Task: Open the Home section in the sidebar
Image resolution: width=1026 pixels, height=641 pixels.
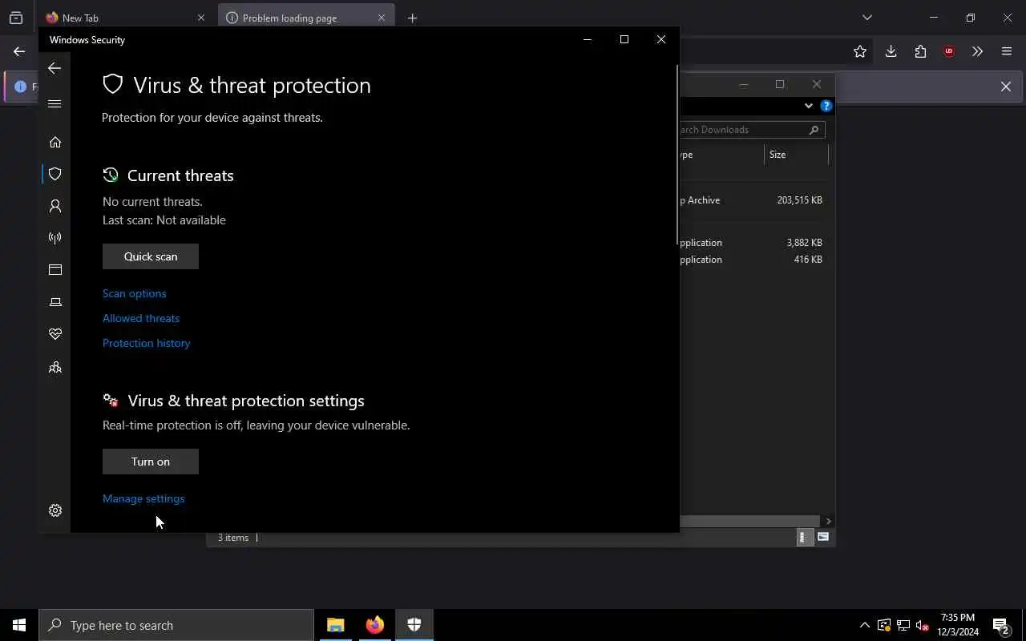Action: tap(55, 142)
